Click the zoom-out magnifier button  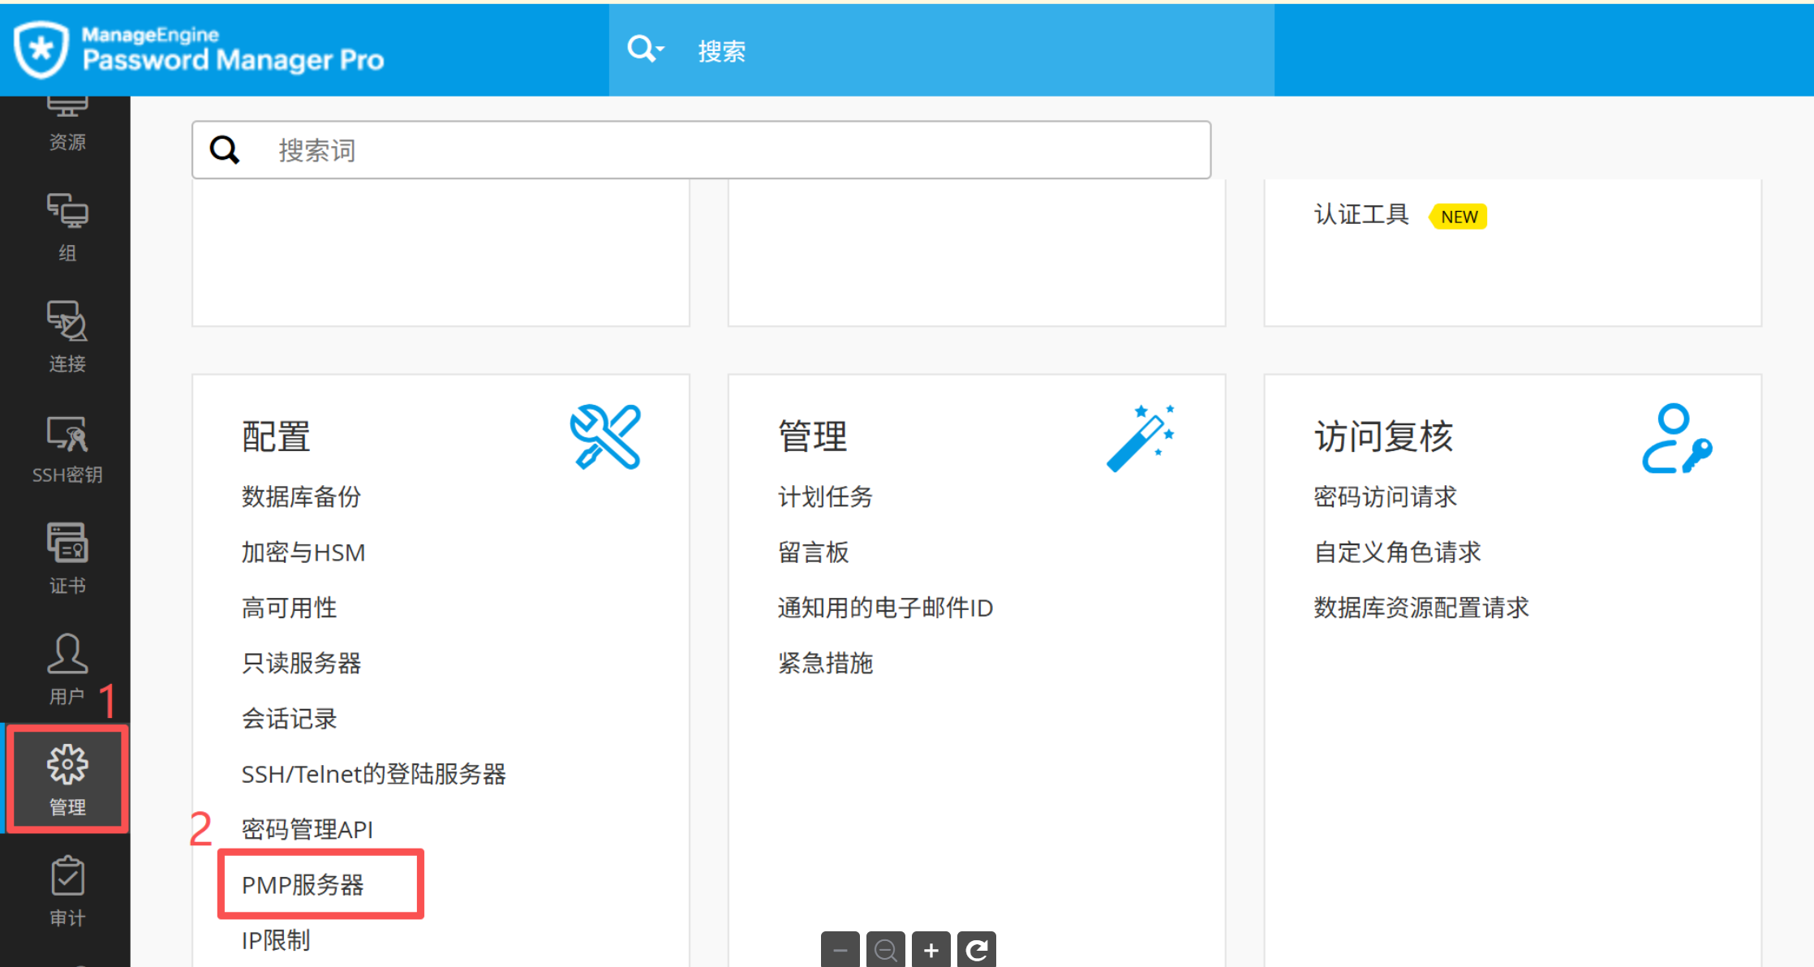pos(885,949)
